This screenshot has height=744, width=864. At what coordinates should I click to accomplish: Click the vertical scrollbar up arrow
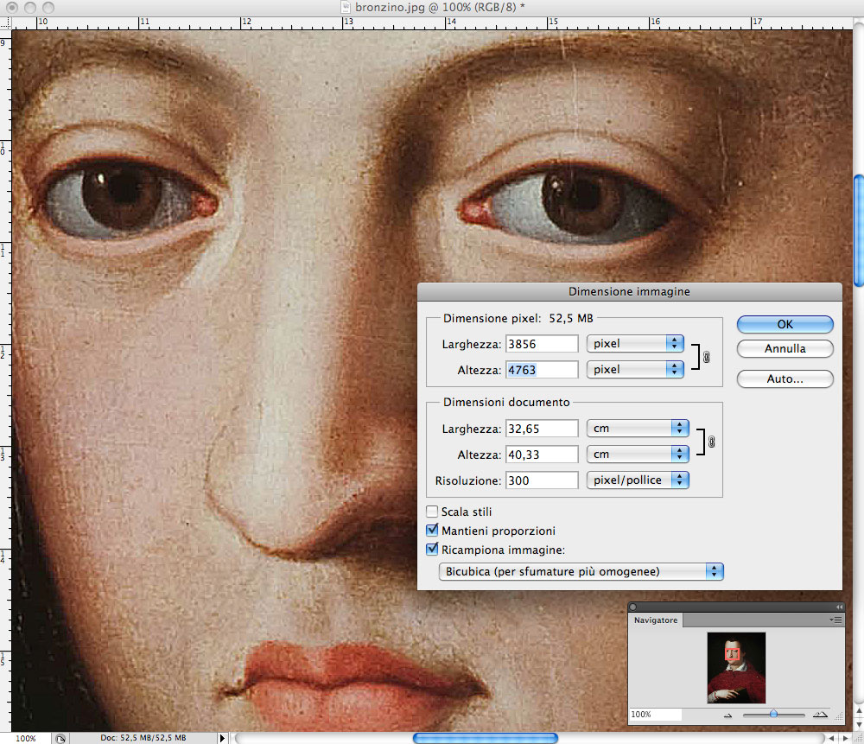859,711
